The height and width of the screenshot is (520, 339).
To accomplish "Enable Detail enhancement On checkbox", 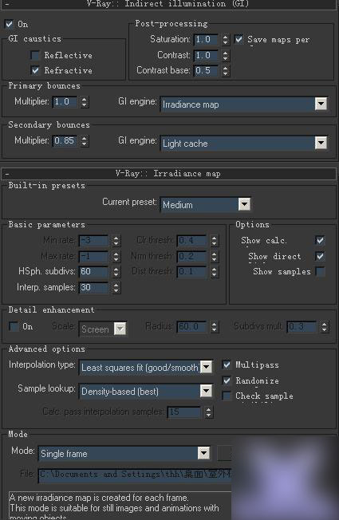I will (14, 326).
